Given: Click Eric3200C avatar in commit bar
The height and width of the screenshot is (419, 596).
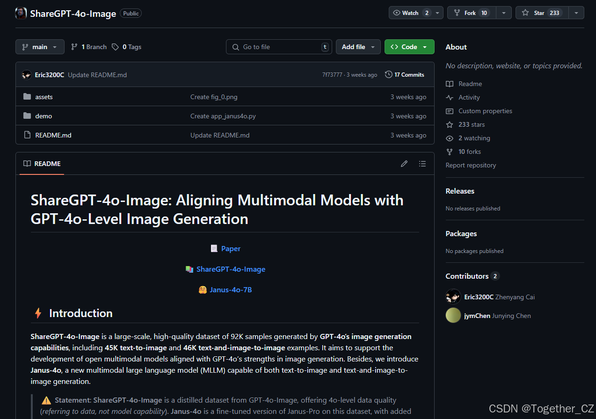Looking at the screenshot, I should (x=27, y=75).
